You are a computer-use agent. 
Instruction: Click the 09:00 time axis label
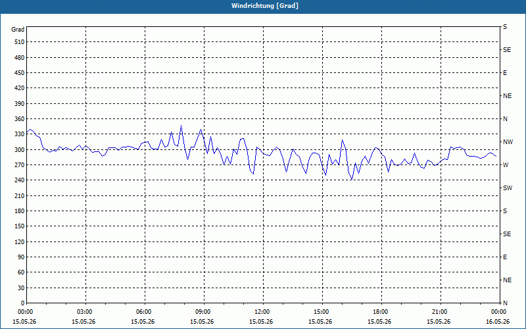(x=204, y=312)
